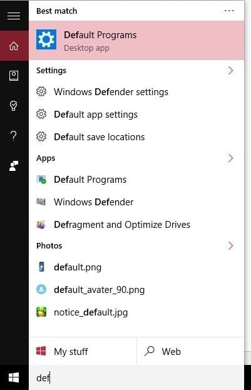251x390 pixels.
Task: Click the Windows Defender wall icon
Action: [x=41, y=202]
